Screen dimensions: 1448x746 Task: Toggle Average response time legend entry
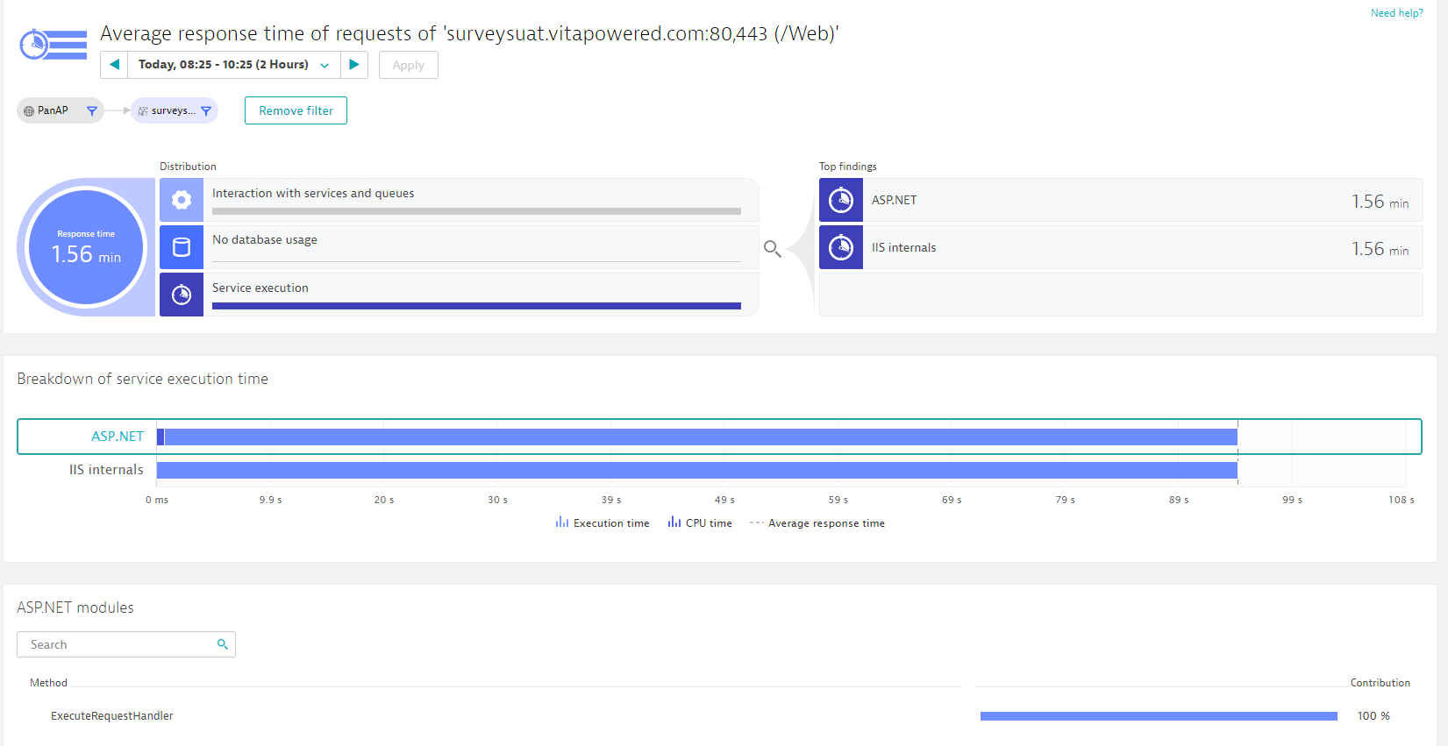tap(817, 523)
